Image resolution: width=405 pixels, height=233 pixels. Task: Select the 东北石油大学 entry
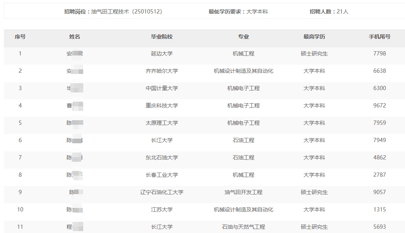(162, 158)
